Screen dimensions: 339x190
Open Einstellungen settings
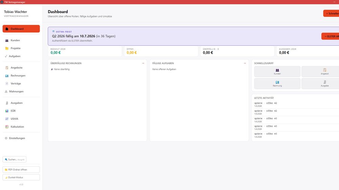(21, 138)
